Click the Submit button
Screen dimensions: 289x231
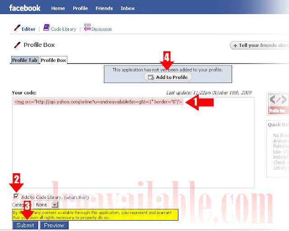[x=25, y=225]
